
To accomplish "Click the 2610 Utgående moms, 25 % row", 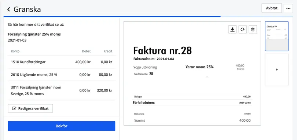I will pyautogui.click(x=62, y=75).
